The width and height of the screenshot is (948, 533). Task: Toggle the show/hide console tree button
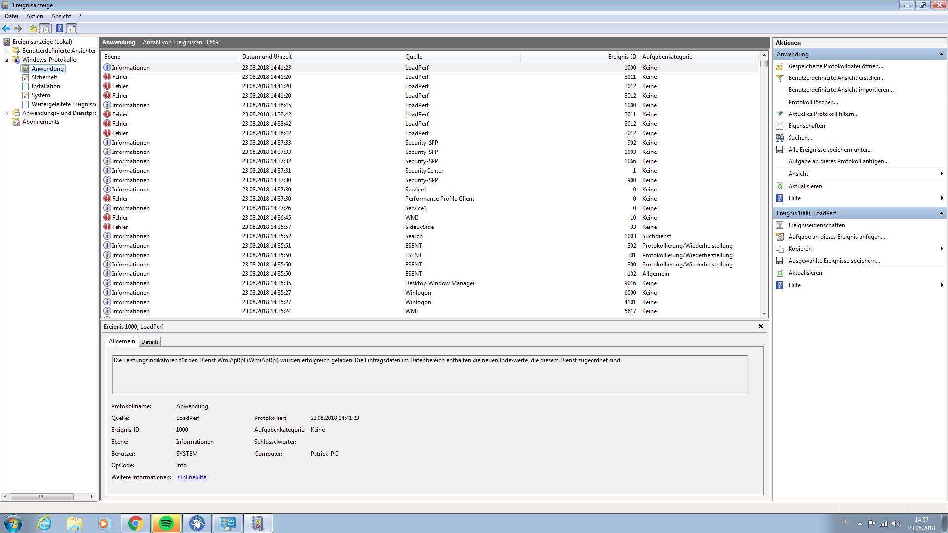(45, 28)
